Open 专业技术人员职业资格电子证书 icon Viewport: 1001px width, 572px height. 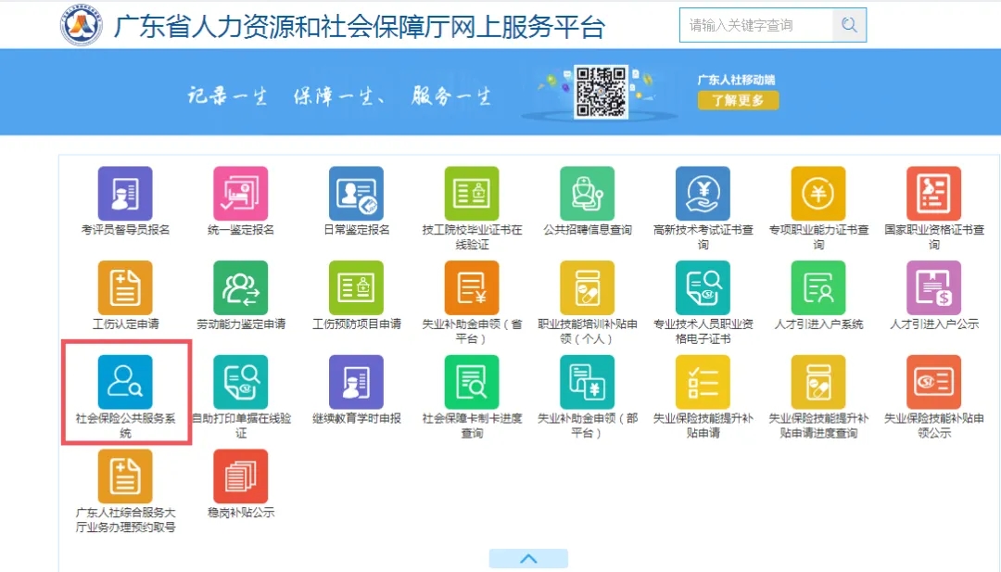(703, 288)
